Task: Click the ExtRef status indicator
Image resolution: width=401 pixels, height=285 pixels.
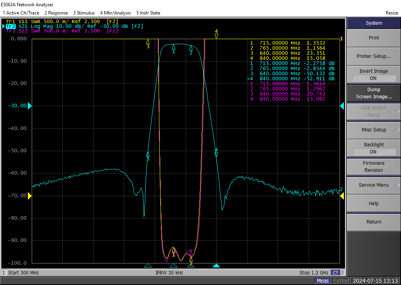Action: (x=341, y=281)
